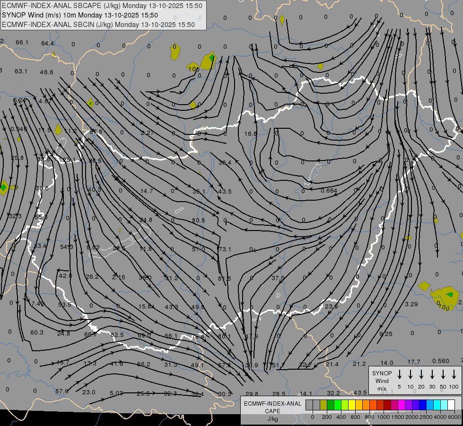Click the map value 35.1
463x426 pixels.
point(199,192)
